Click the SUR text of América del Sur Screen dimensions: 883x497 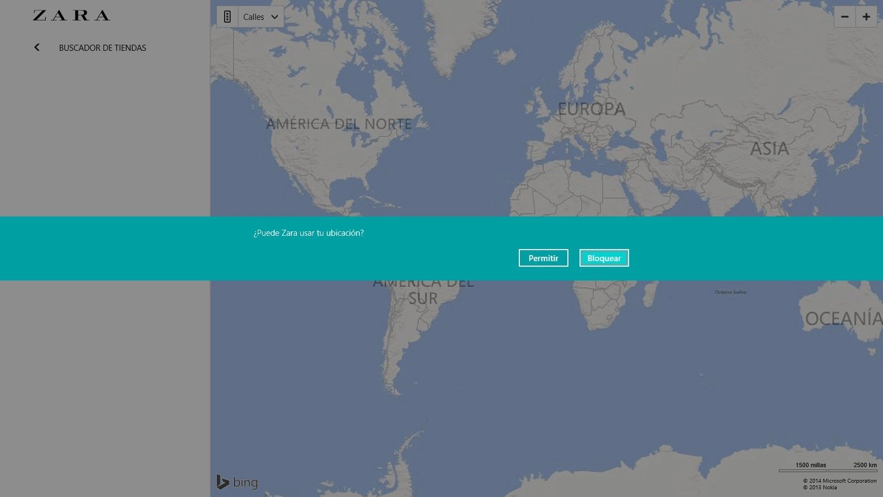423,299
